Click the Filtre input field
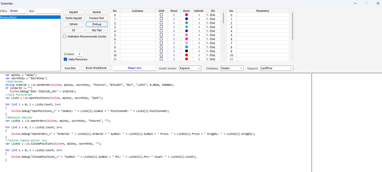The width and height of the screenshot is (382, 172). [x=18, y=11]
